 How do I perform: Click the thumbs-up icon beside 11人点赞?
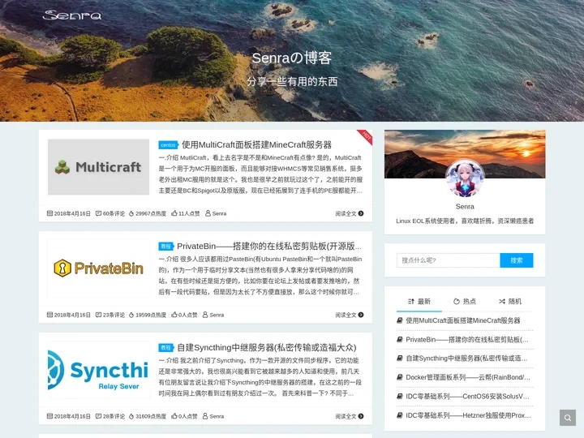pos(174,213)
